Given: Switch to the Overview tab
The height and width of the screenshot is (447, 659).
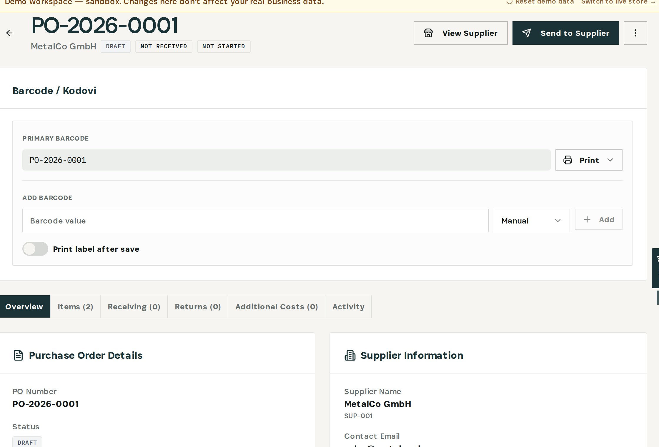Looking at the screenshot, I should click(x=25, y=306).
